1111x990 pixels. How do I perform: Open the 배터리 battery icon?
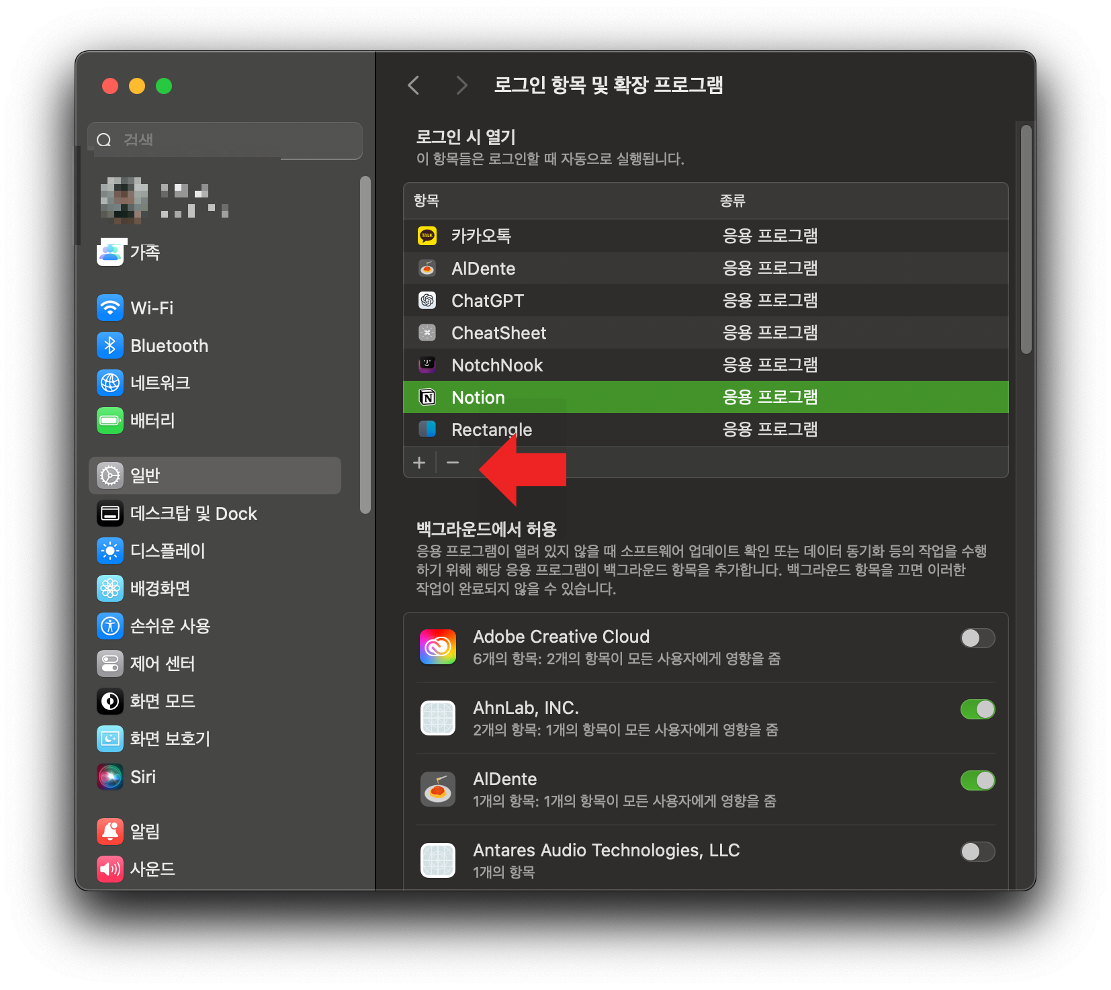[110, 420]
